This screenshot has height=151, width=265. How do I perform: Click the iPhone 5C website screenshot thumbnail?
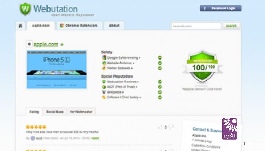point(57,69)
